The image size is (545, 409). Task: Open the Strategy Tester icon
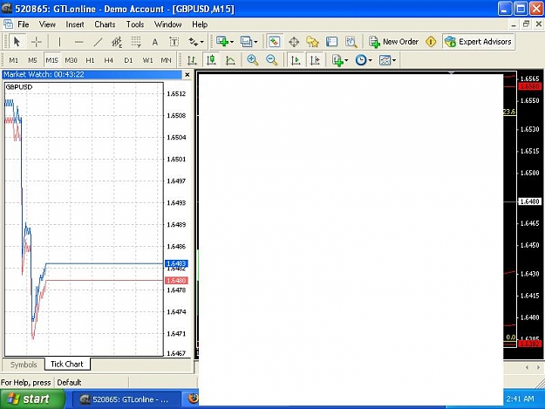(x=351, y=42)
